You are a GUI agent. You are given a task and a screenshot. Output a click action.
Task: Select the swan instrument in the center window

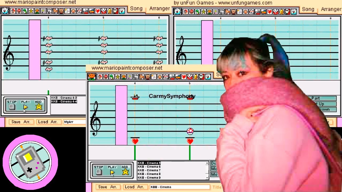(154, 77)
